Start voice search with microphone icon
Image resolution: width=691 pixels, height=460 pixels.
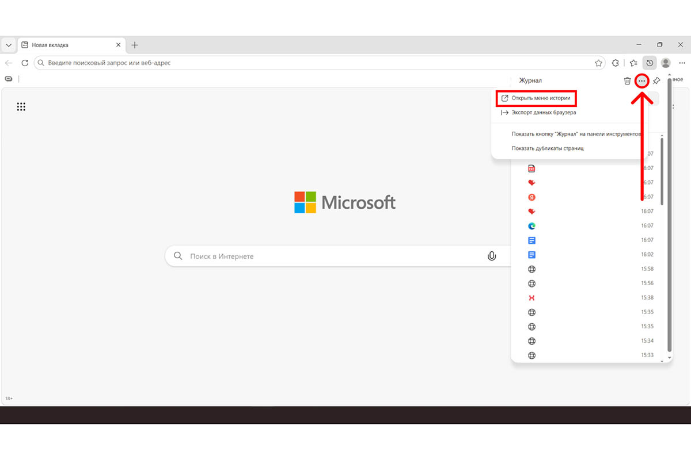point(492,256)
